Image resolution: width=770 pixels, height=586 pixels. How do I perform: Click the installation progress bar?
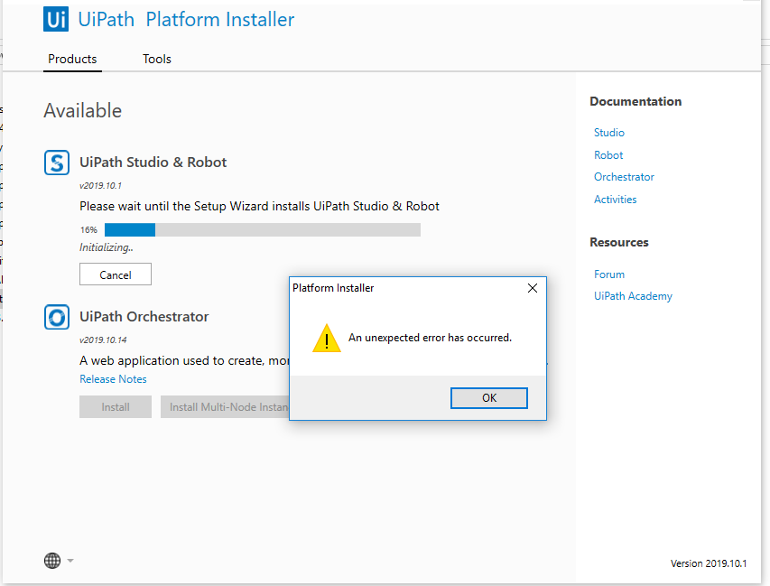point(262,229)
